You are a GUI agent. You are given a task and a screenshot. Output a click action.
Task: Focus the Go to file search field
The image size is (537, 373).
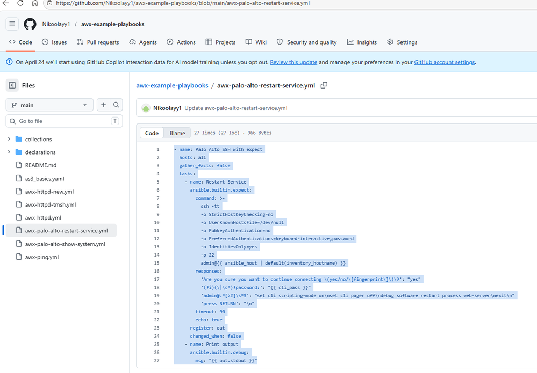click(65, 121)
